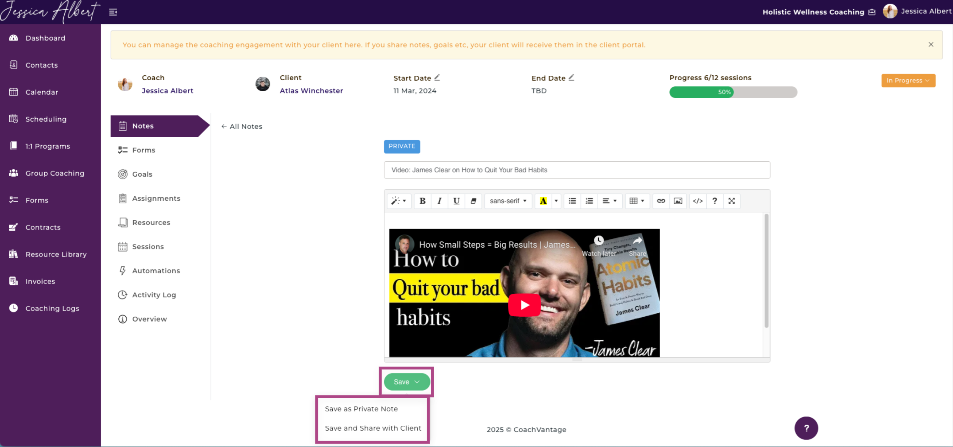Toggle fullscreen mode in the editor
Screen dimensions: 953x447
point(732,201)
